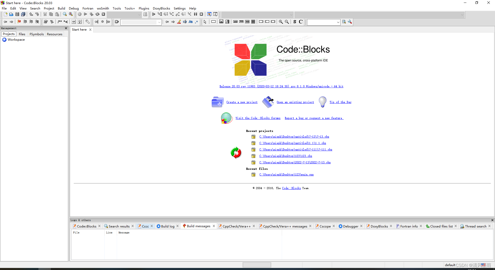
Task: Open the thread search options wrench icon
Action: (350, 22)
